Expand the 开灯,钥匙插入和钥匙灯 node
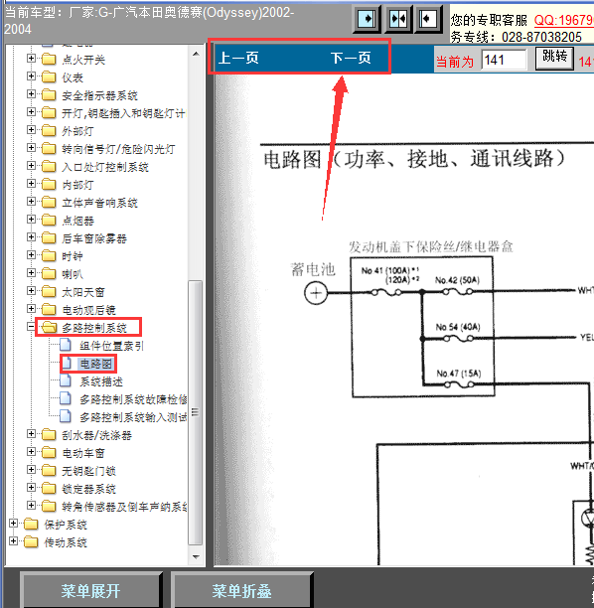This screenshot has height=608, width=594. [x=31, y=111]
